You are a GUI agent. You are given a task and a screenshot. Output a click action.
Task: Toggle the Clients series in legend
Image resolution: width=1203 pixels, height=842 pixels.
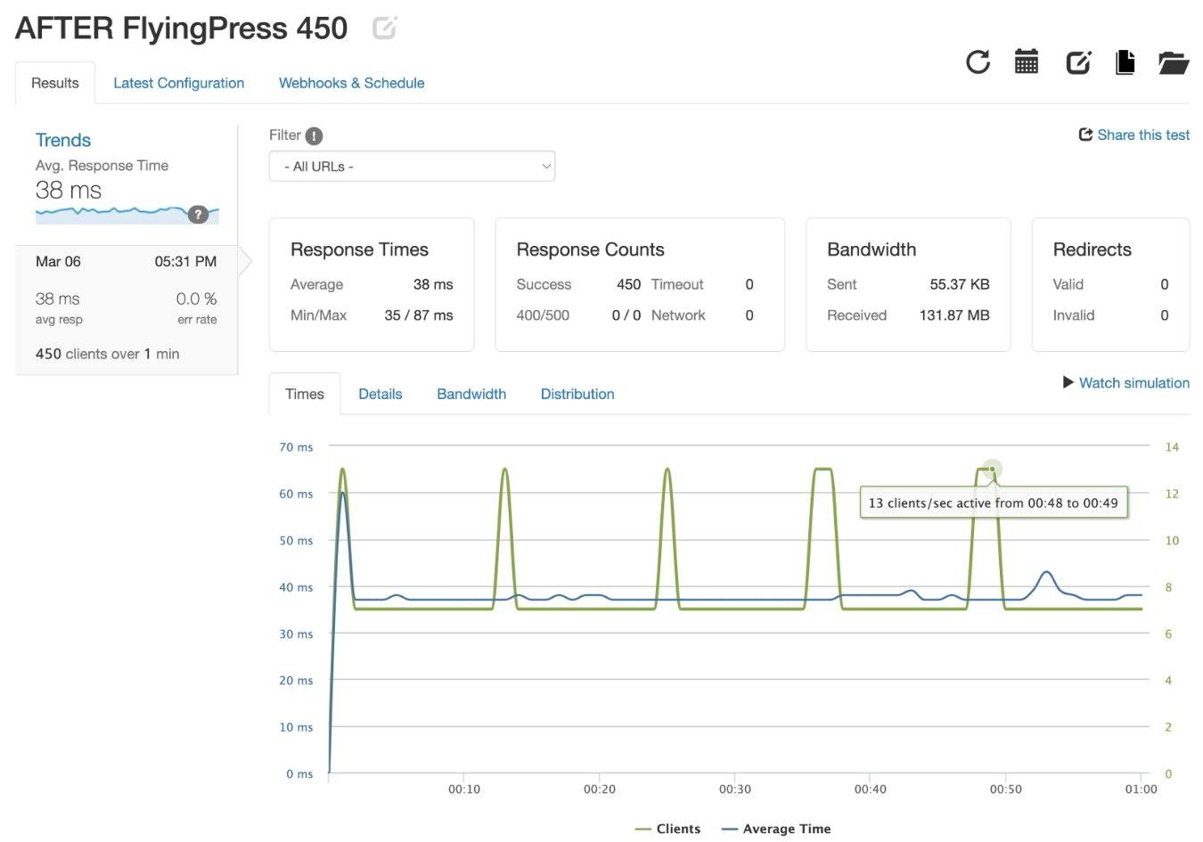pyautogui.click(x=668, y=829)
